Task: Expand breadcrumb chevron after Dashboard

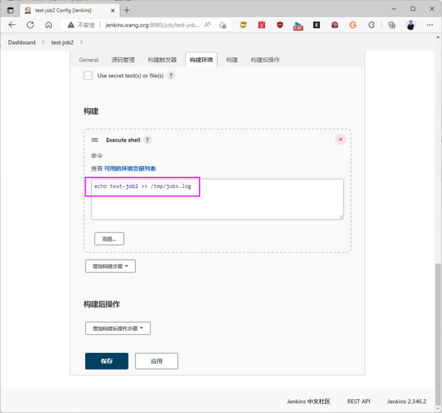Action: [x=43, y=42]
